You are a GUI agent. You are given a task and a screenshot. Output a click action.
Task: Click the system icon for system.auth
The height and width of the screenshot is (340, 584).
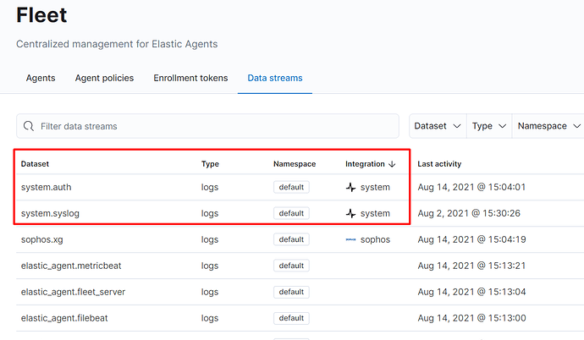click(x=350, y=187)
